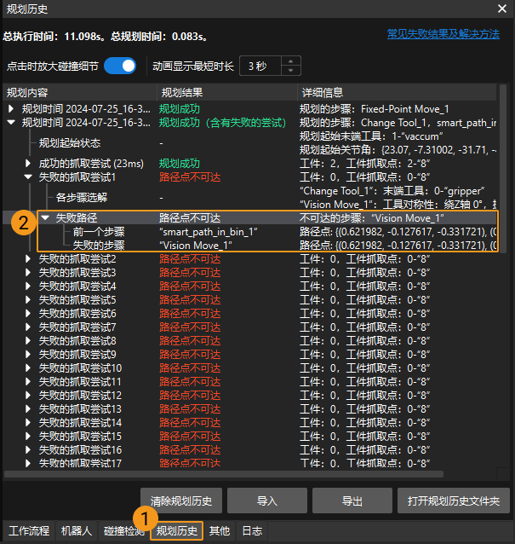Click 导出 button
Image resolution: width=515 pixels, height=544 pixels.
(352, 501)
